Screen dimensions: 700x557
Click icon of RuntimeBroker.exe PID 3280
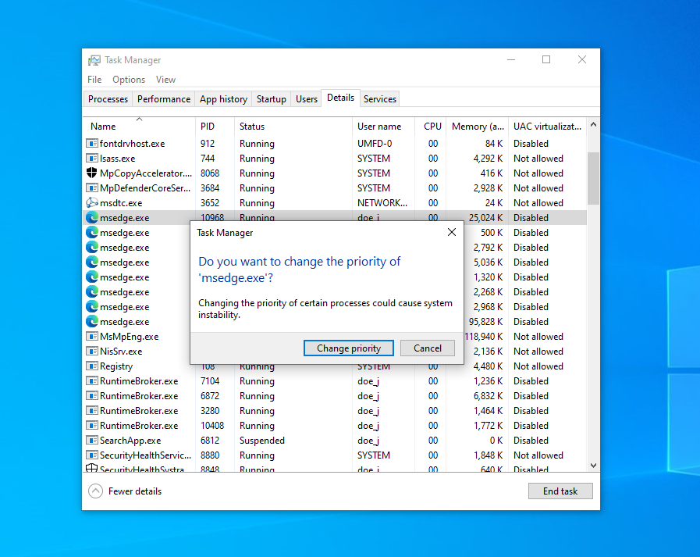(x=91, y=410)
